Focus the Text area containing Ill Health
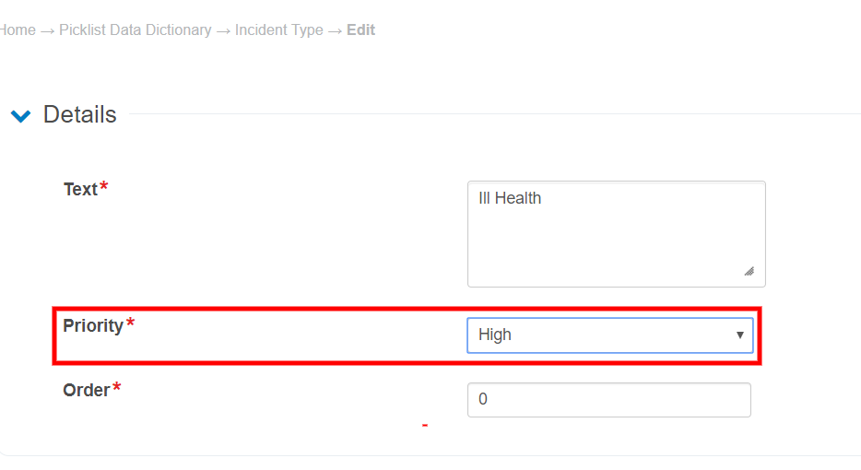861x470 pixels. click(616, 233)
